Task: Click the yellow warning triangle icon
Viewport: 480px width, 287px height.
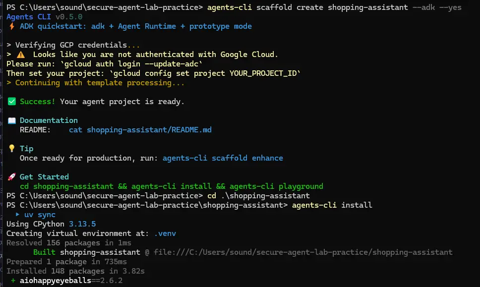Action: [21, 55]
